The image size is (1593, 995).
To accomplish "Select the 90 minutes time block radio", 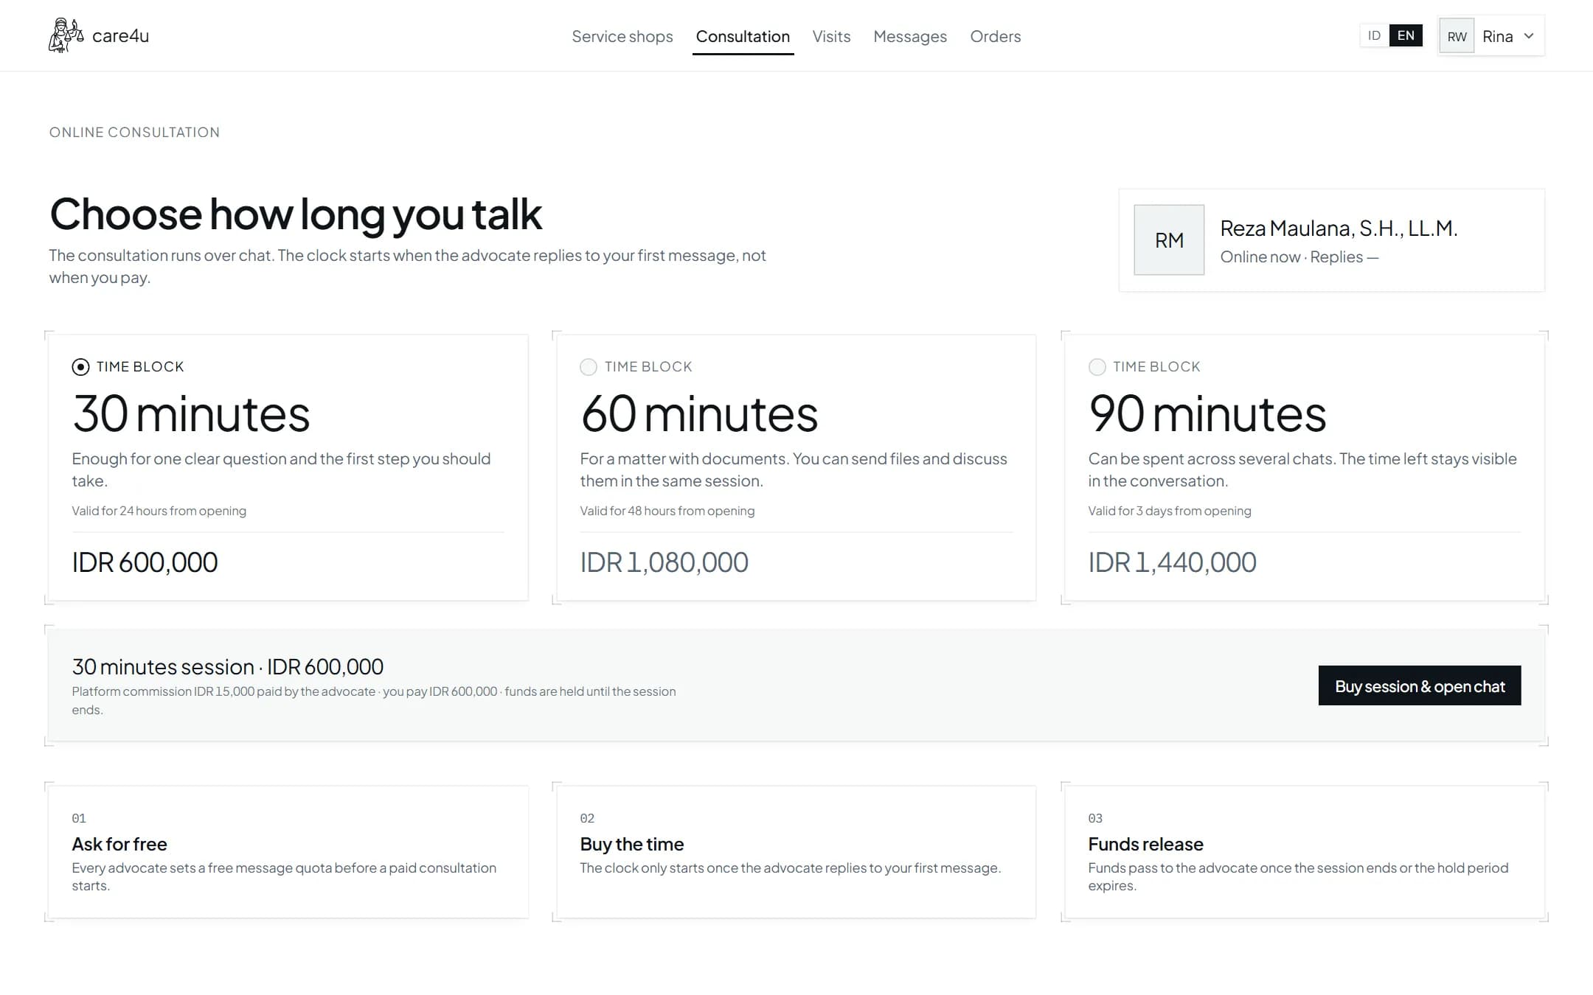I will pyautogui.click(x=1097, y=367).
